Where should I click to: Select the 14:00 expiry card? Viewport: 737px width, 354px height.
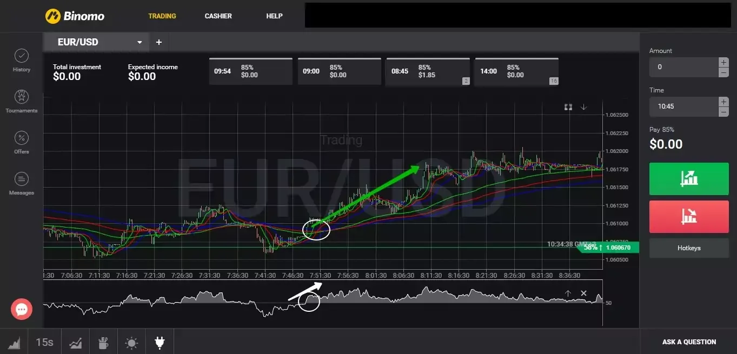click(516, 71)
